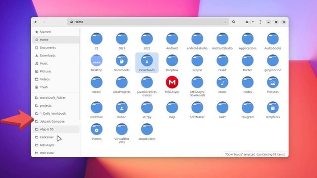Select the xoxostickers folder
317x178 pixels.
pyautogui.click(x=147, y=132)
